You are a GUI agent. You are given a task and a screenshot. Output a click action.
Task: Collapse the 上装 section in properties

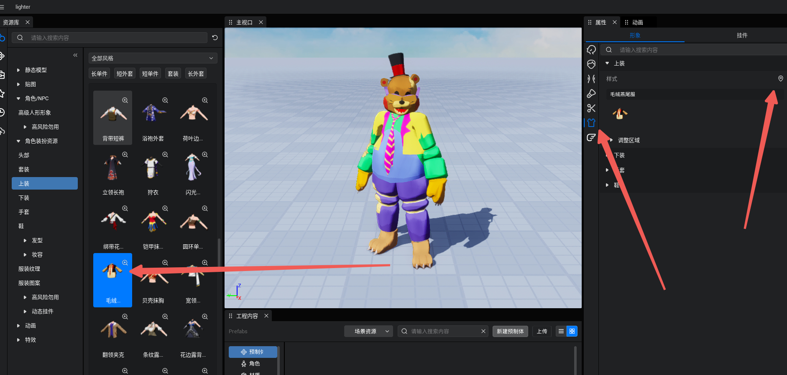(607, 63)
